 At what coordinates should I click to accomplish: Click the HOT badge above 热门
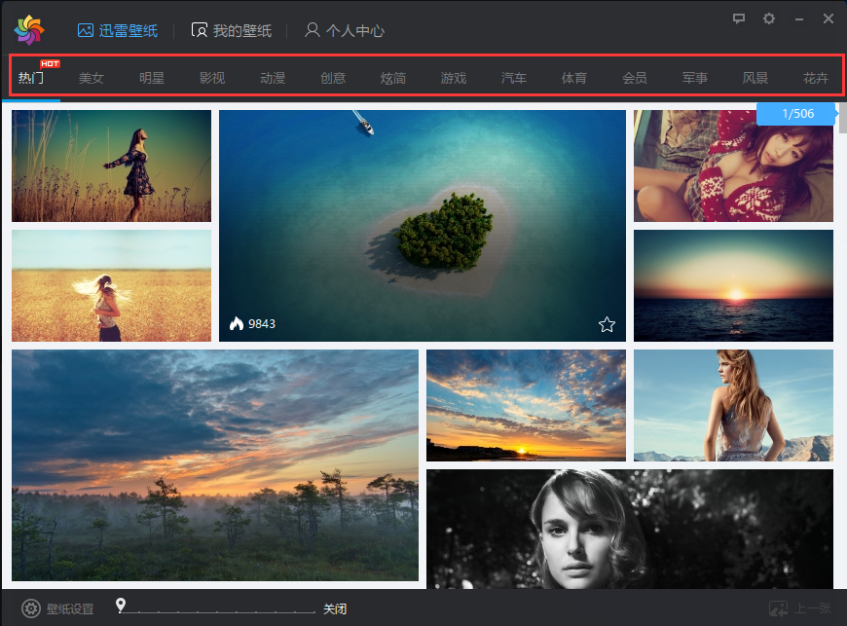click(50, 63)
